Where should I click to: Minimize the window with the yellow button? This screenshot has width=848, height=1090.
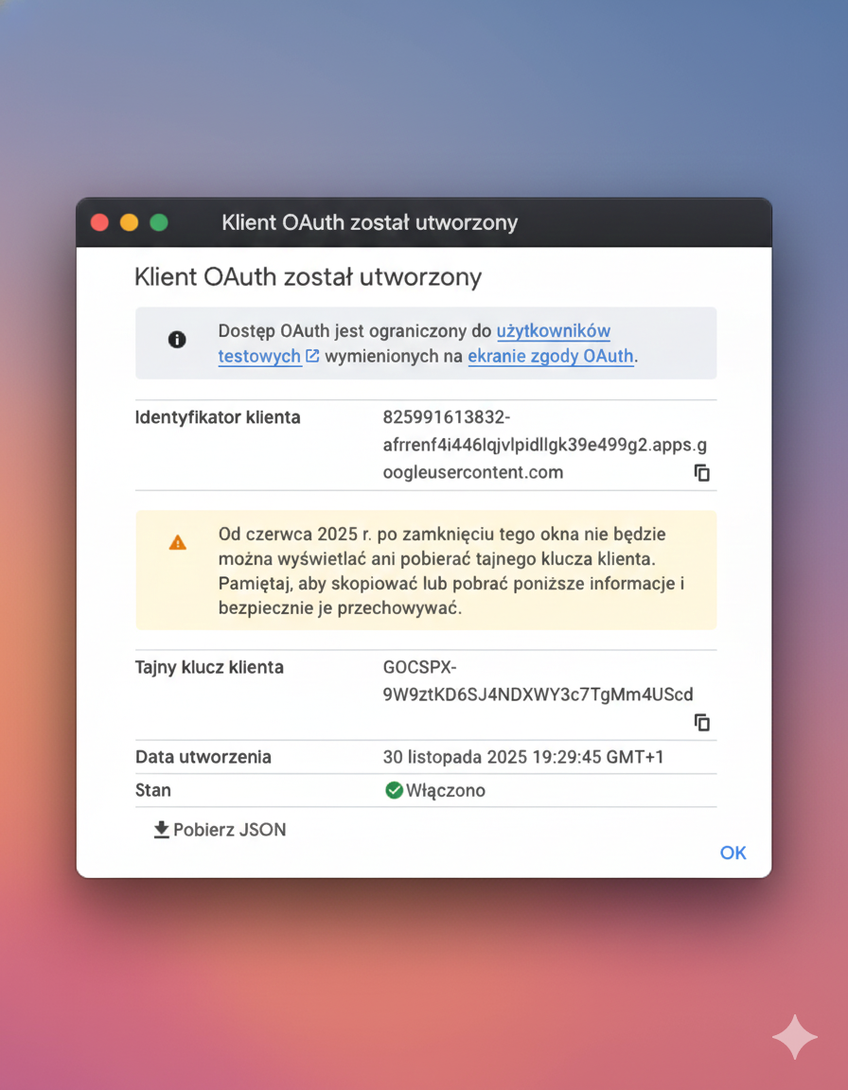pyautogui.click(x=129, y=222)
